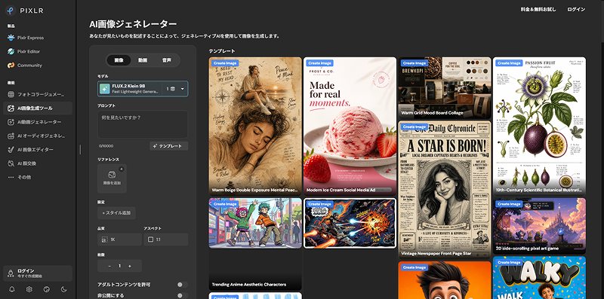
Task: Open notifications bell icon
Action: click(11, 289)
